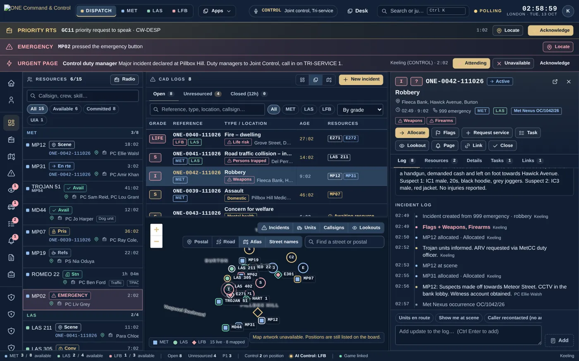
Task: Open the vehicle sidebar icon with badge
Action: [11, 207]
